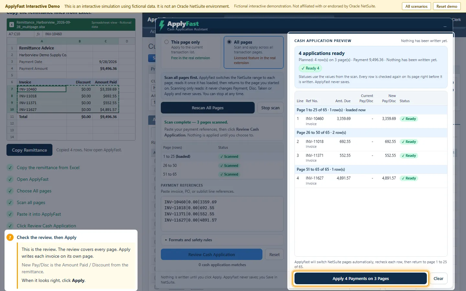This screenshot has height=291, width=466.
Task: Click checkmark beside Open ApplyFast step
Action: click(10, 179)
